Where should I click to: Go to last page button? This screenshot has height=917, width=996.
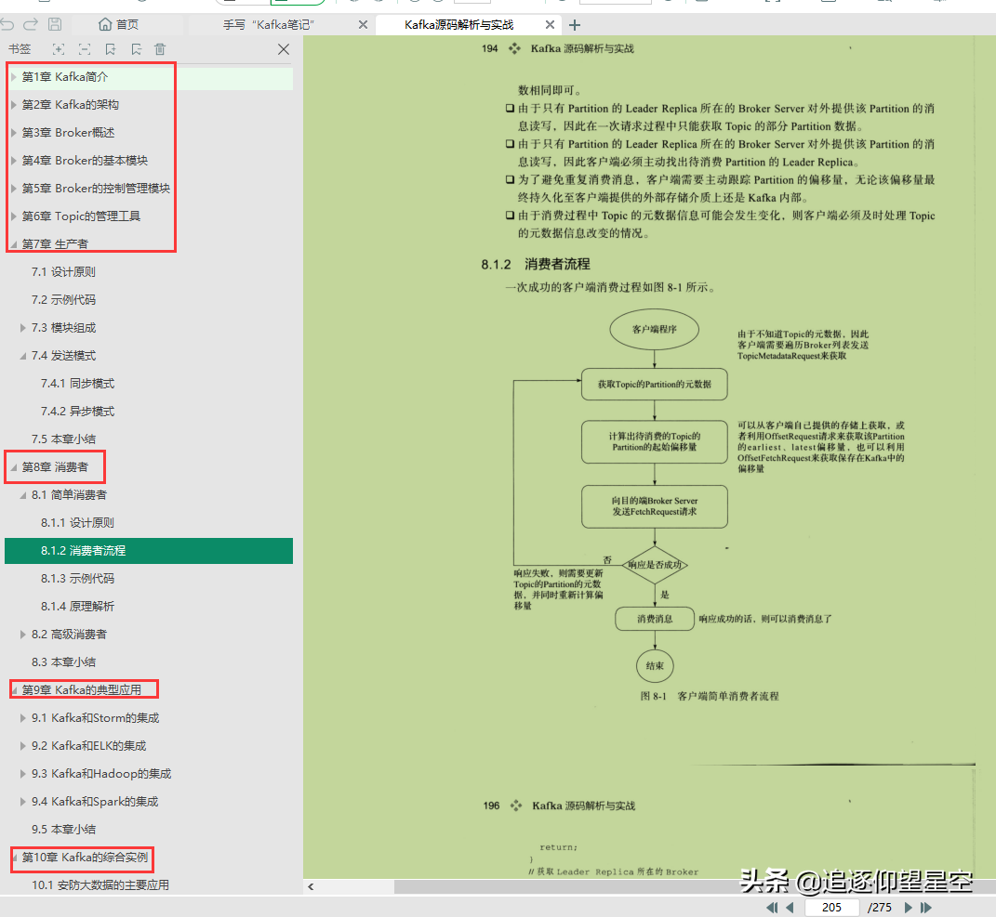[x=925, y=908]
